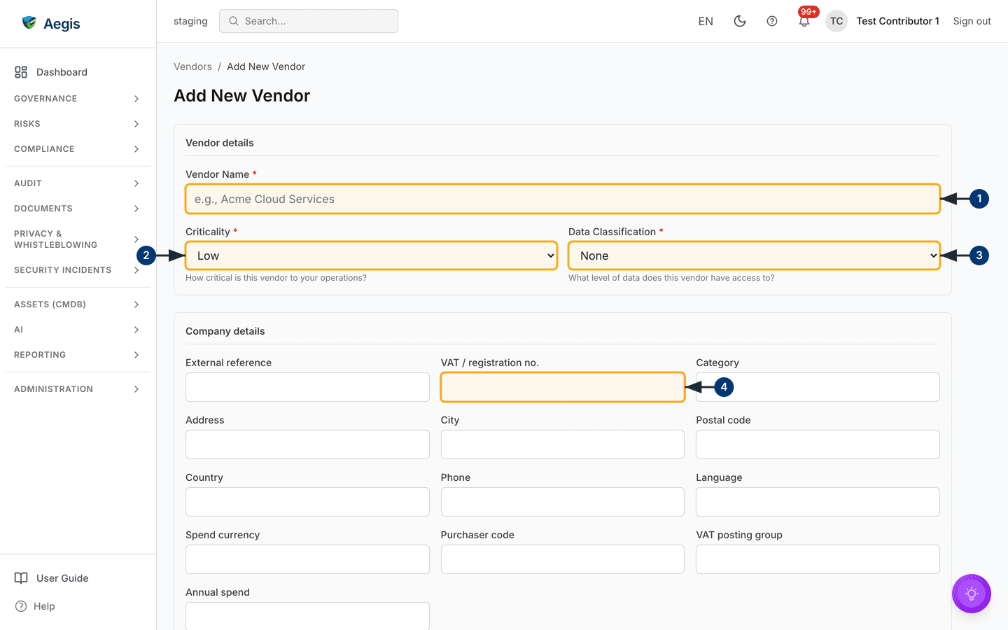Expand the Audit section
This screenshot has width=1008, height=630.
77,183
